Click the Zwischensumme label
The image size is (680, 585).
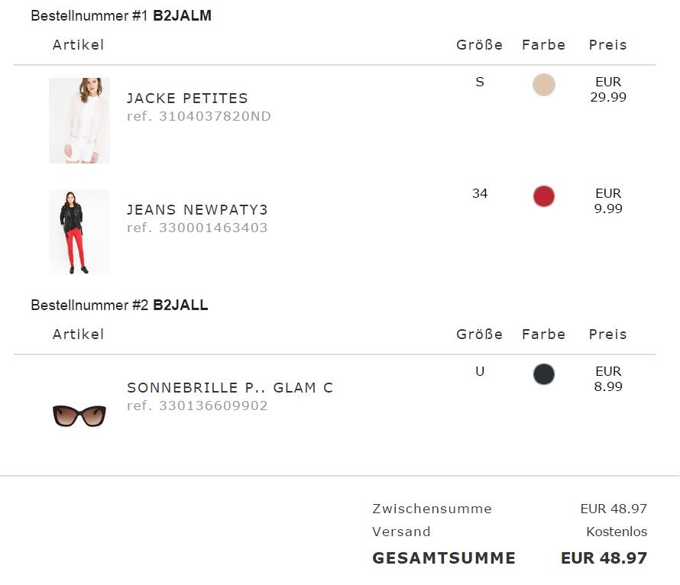tap(432, 509)
